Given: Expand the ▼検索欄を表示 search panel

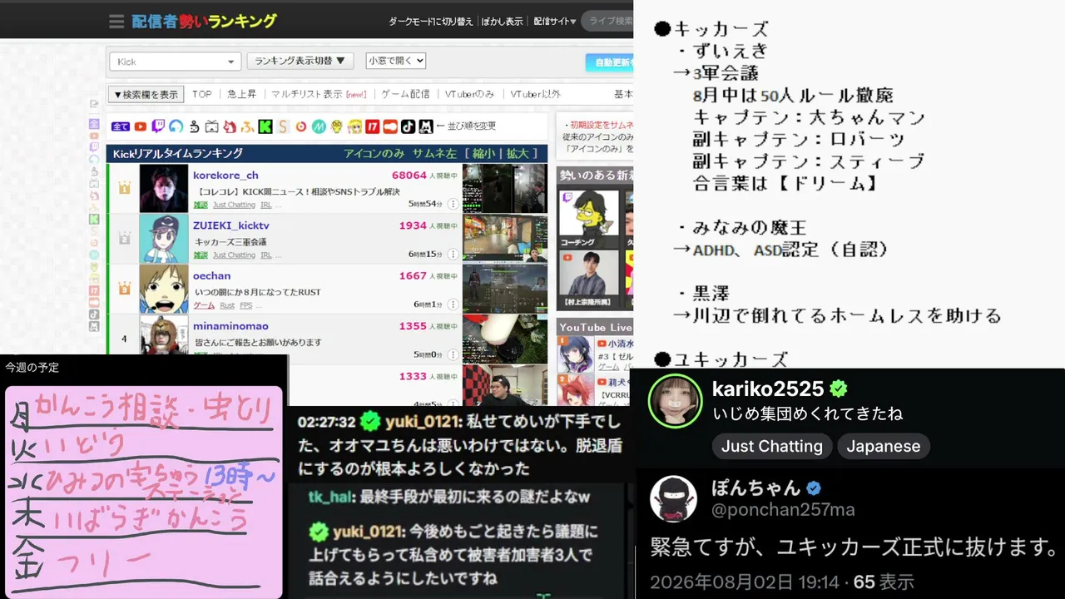Looking at the screenshot, I should coord(146,95).
